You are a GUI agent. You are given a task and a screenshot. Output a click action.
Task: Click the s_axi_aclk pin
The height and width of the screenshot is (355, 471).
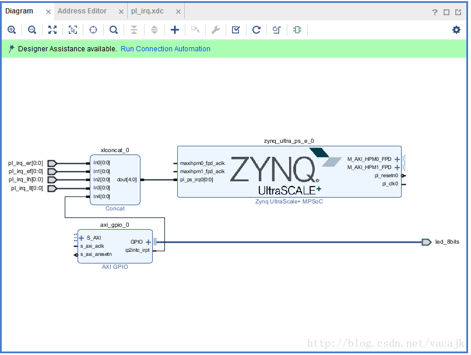[92, 246]
